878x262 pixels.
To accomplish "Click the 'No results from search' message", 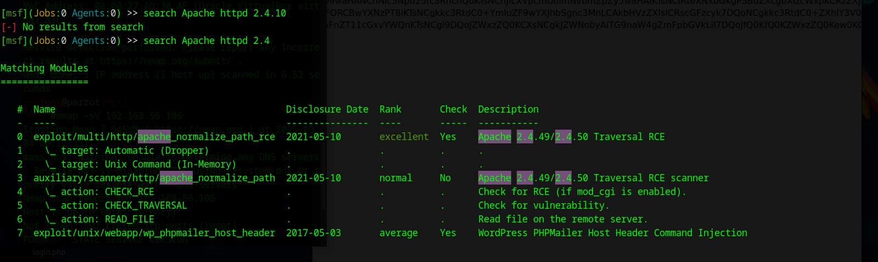I will (x=83, y=27).
